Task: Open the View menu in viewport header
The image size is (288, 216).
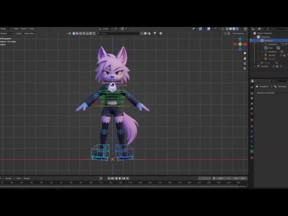Action: [16, 29]
